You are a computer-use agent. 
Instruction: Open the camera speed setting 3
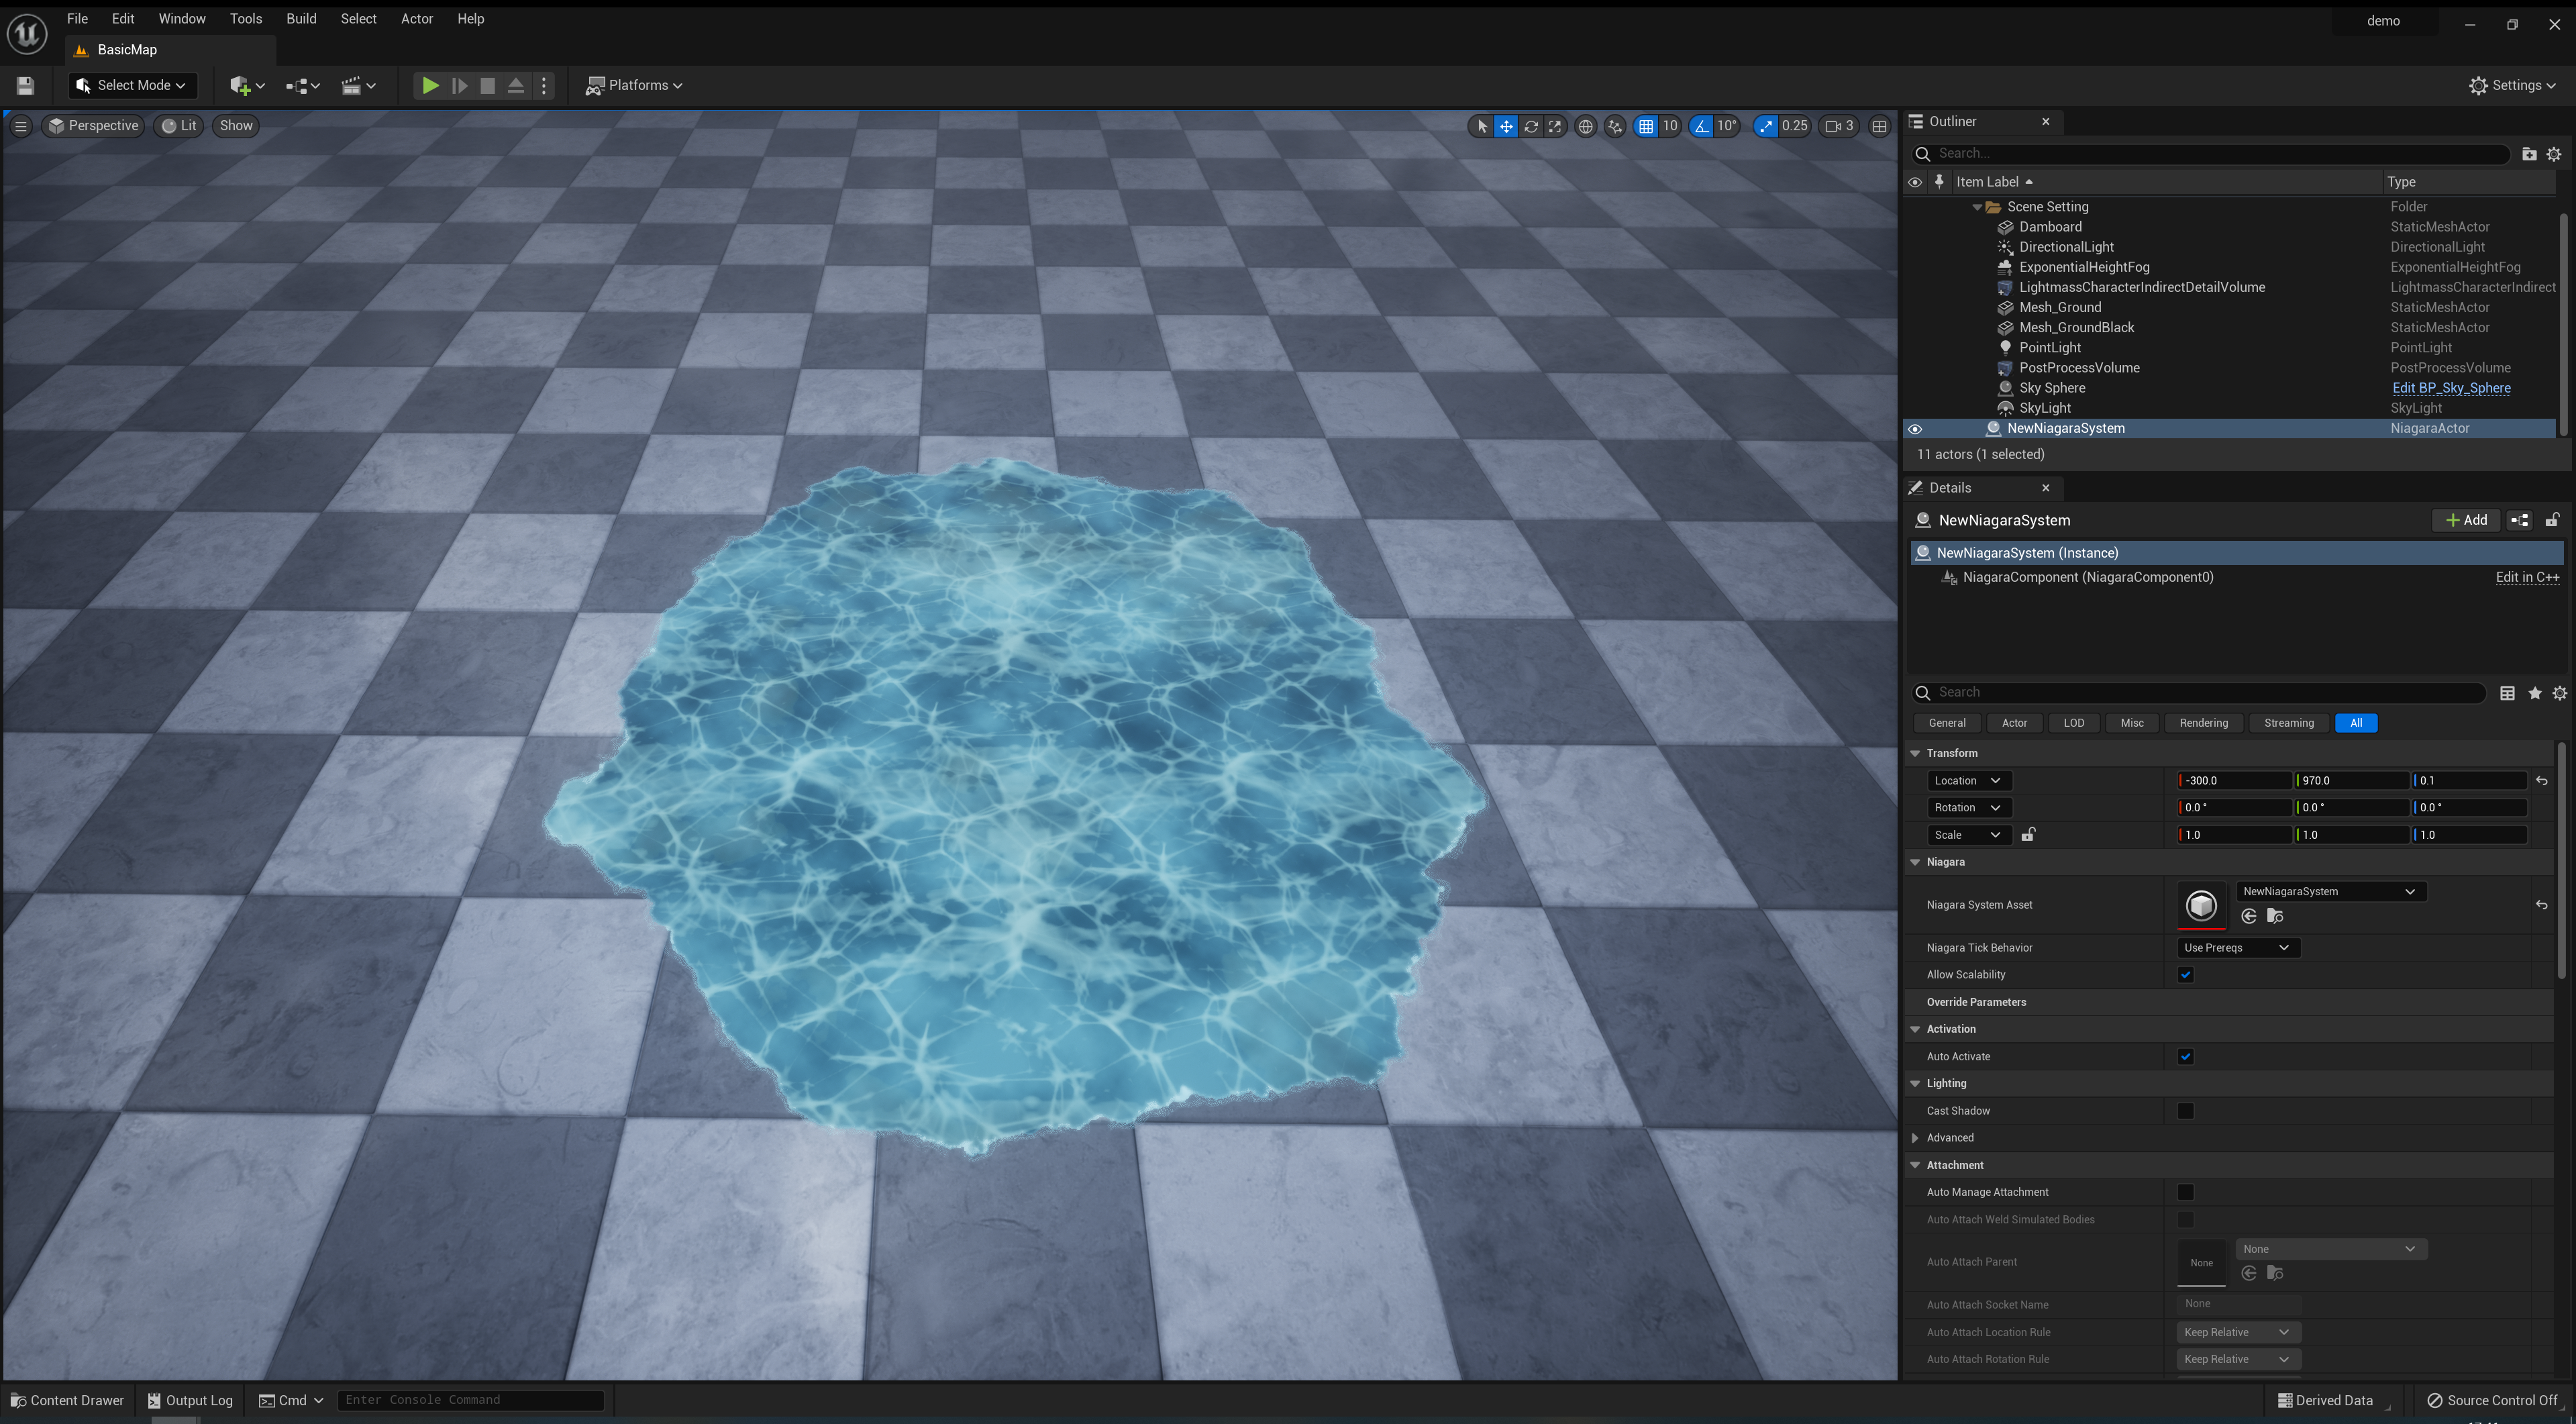[x=1840, y=126]
